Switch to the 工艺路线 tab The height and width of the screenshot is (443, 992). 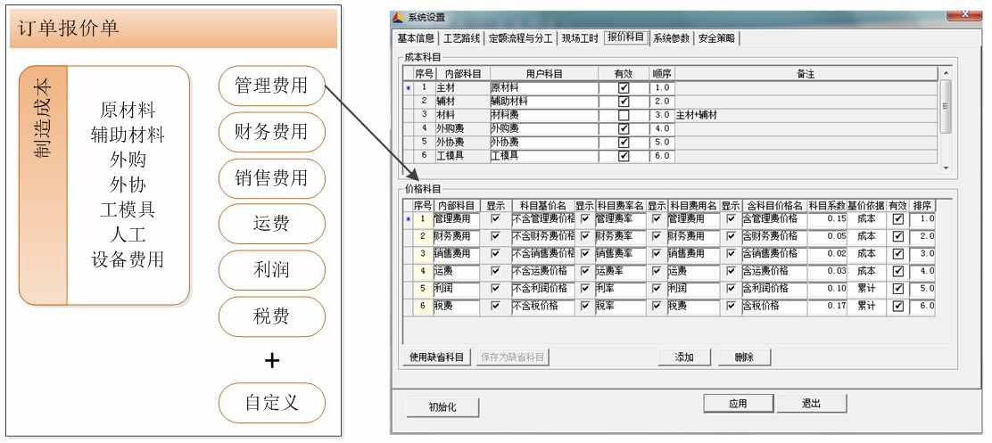tap(461, 38)
